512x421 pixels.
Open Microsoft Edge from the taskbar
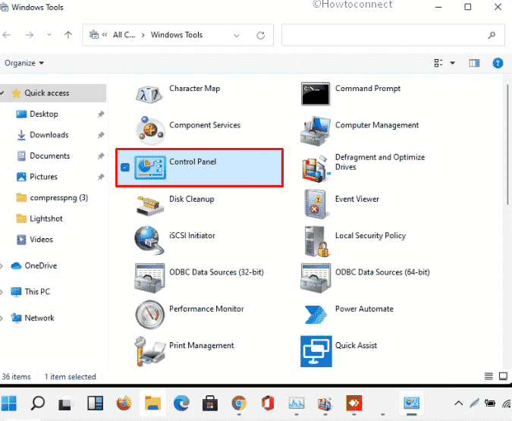tap(181, 403)
